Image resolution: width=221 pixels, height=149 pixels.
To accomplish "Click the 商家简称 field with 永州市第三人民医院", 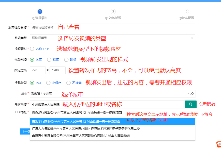I will point(107,104).
